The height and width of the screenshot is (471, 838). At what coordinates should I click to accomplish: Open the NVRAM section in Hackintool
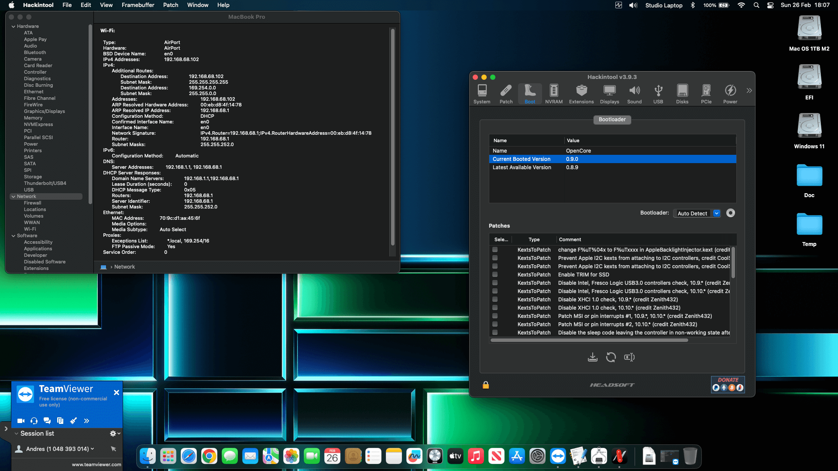tap(554, 94)
